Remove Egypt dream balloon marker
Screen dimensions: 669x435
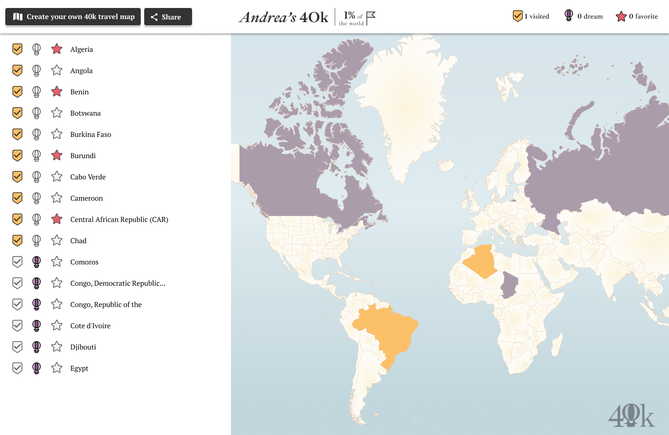pyautogui.click(x=37, y=368)
